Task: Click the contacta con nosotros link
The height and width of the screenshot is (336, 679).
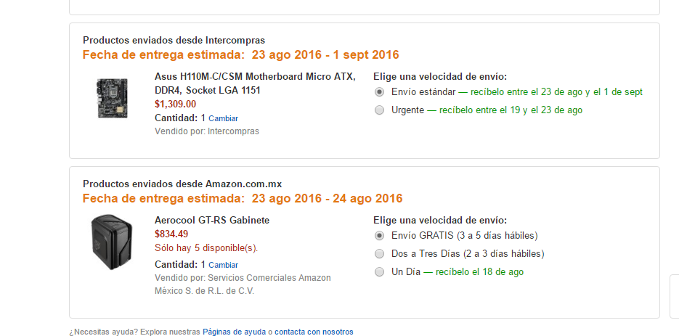Action: tap(314, 332)
